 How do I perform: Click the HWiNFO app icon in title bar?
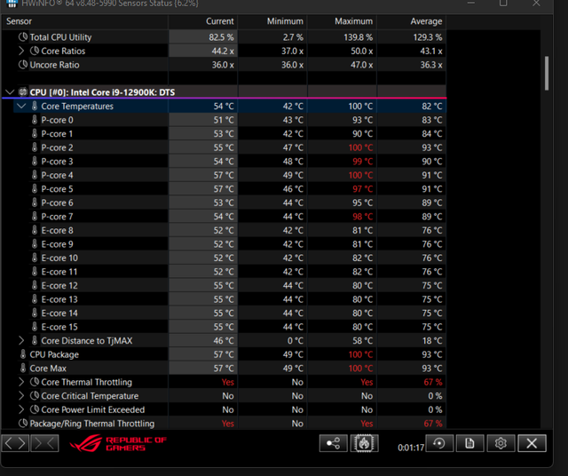(12, 4)
